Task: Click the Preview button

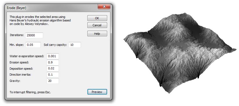Action: tap(97, 92)
